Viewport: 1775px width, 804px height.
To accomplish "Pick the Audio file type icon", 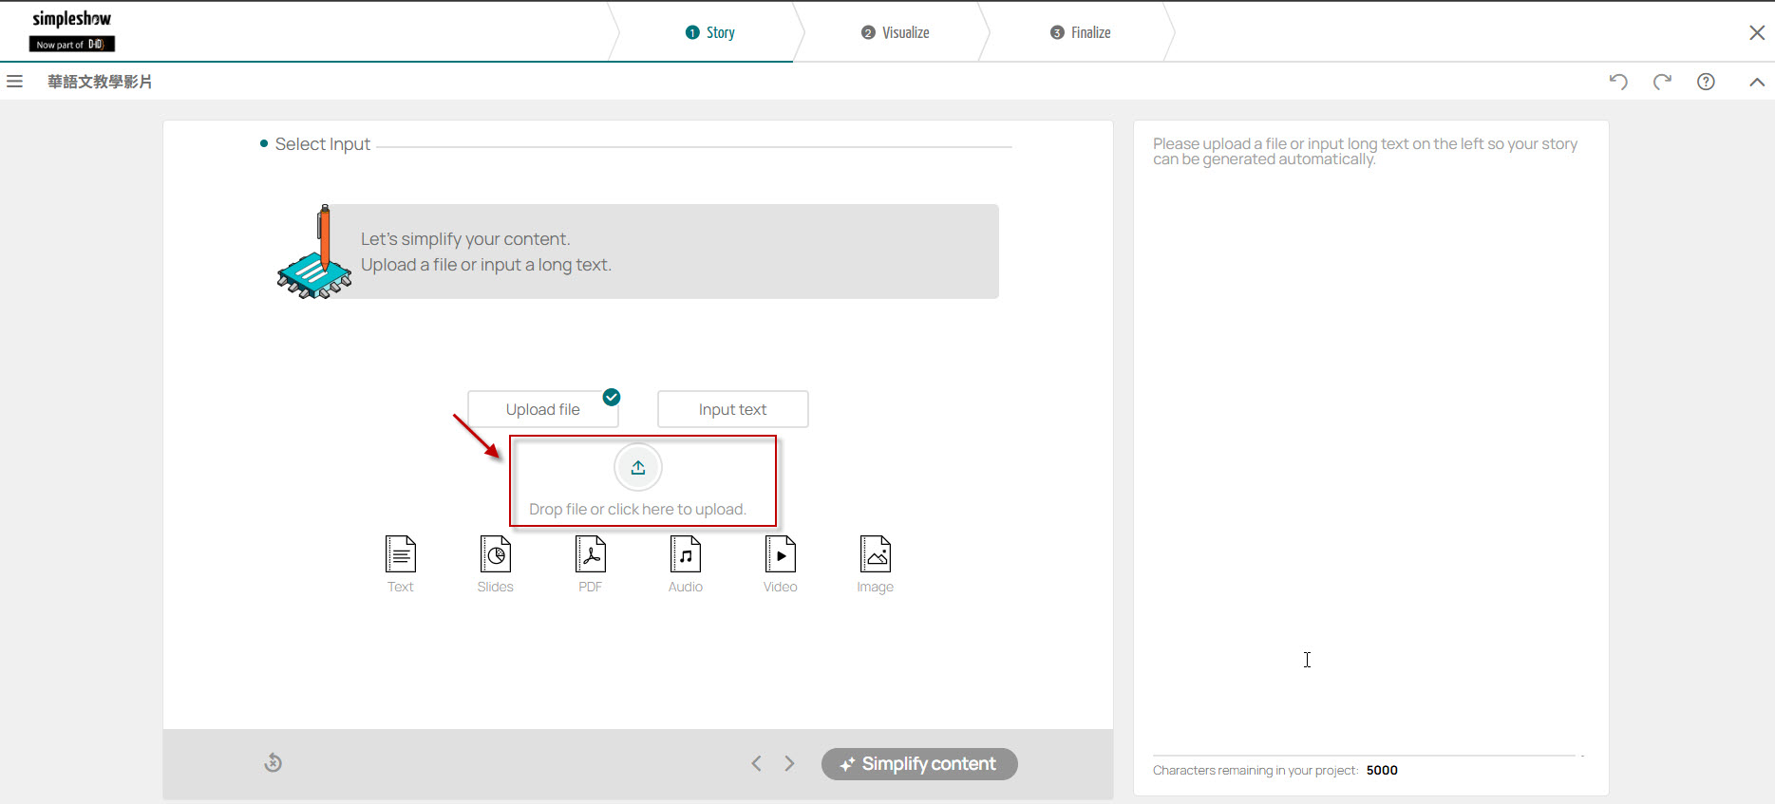I will (x=686, y=554).
